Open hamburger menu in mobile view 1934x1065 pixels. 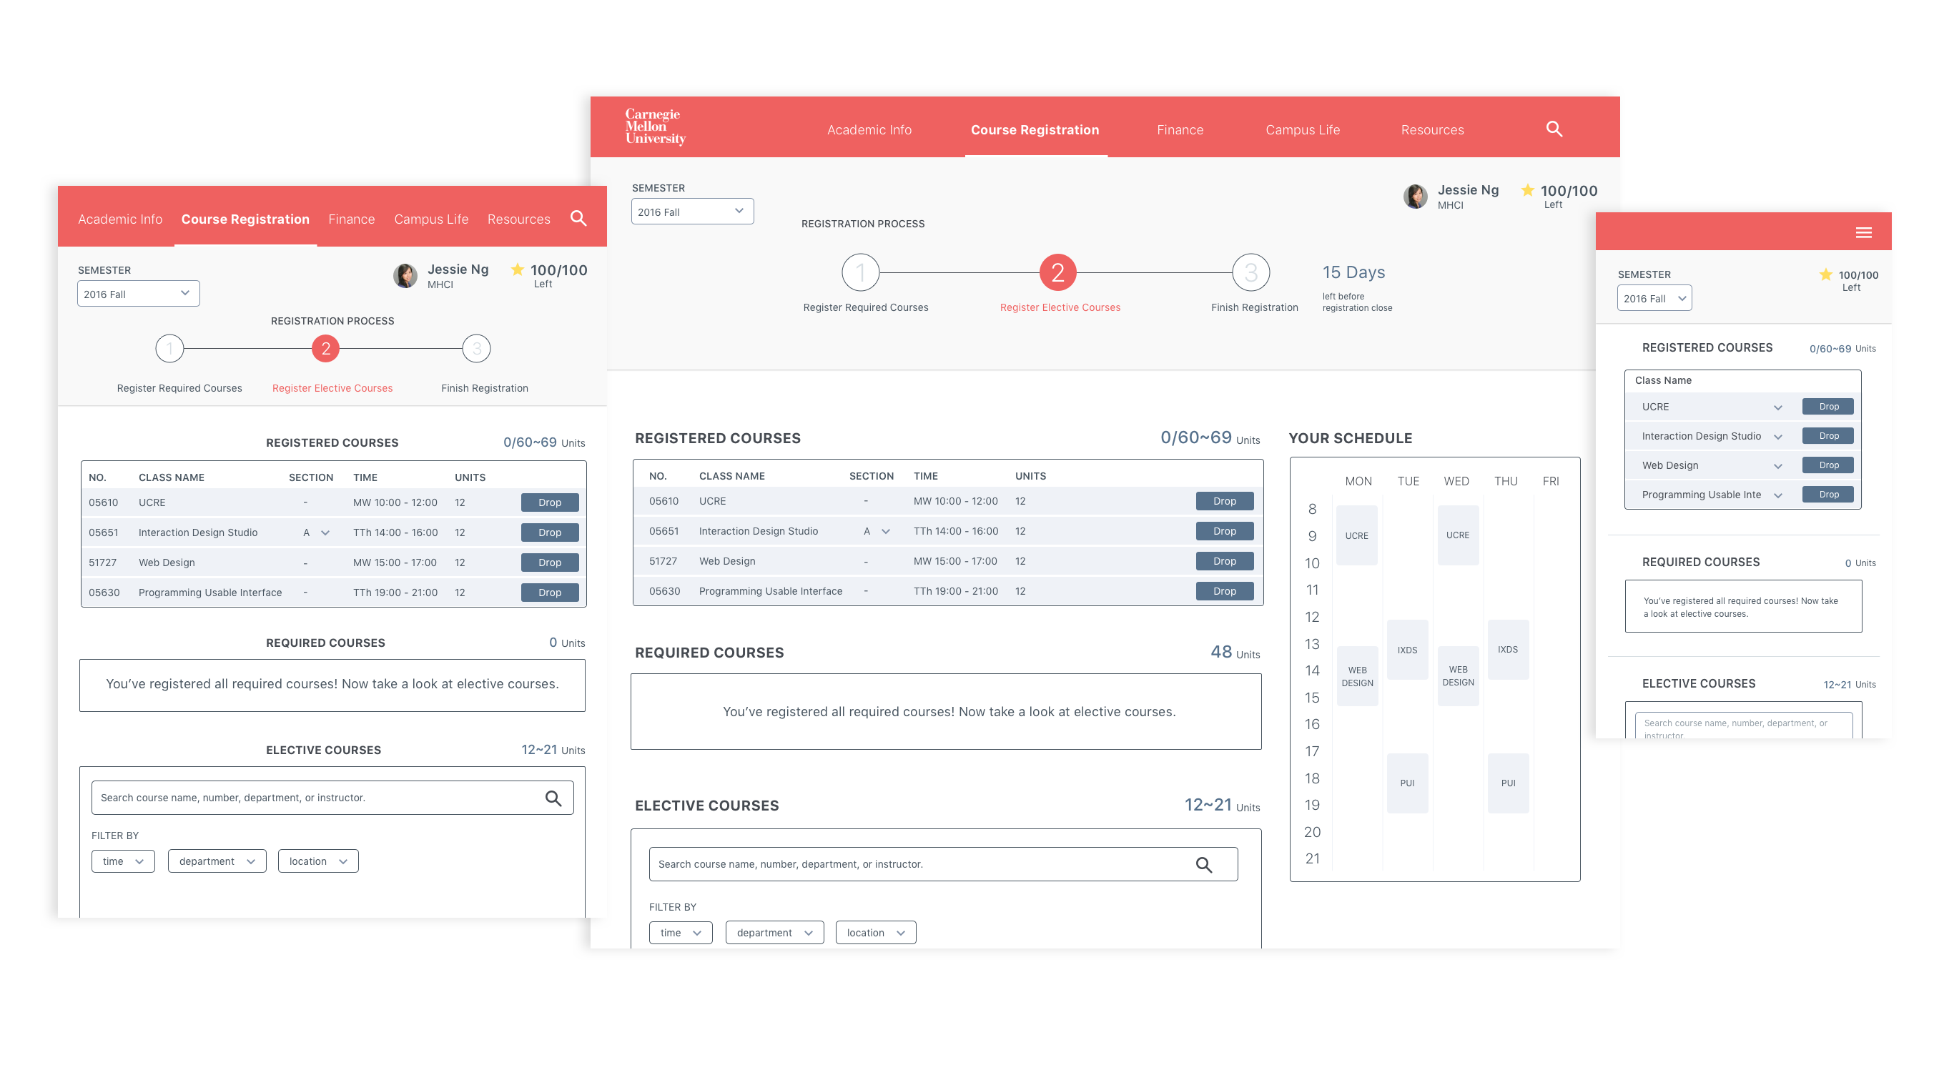(1863, 233)
